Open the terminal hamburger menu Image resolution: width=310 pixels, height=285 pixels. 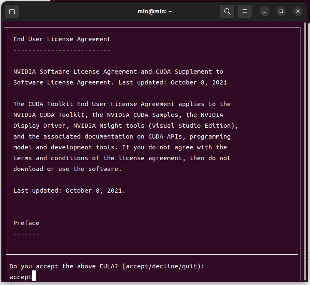pos(245,11)
